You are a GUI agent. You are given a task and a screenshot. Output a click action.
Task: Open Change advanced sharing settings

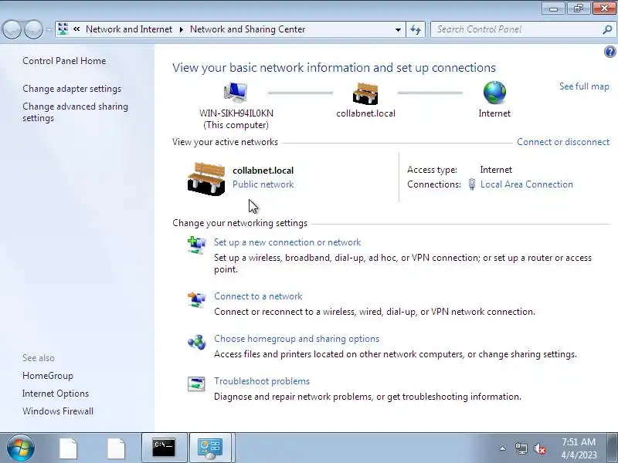[75, 112]
